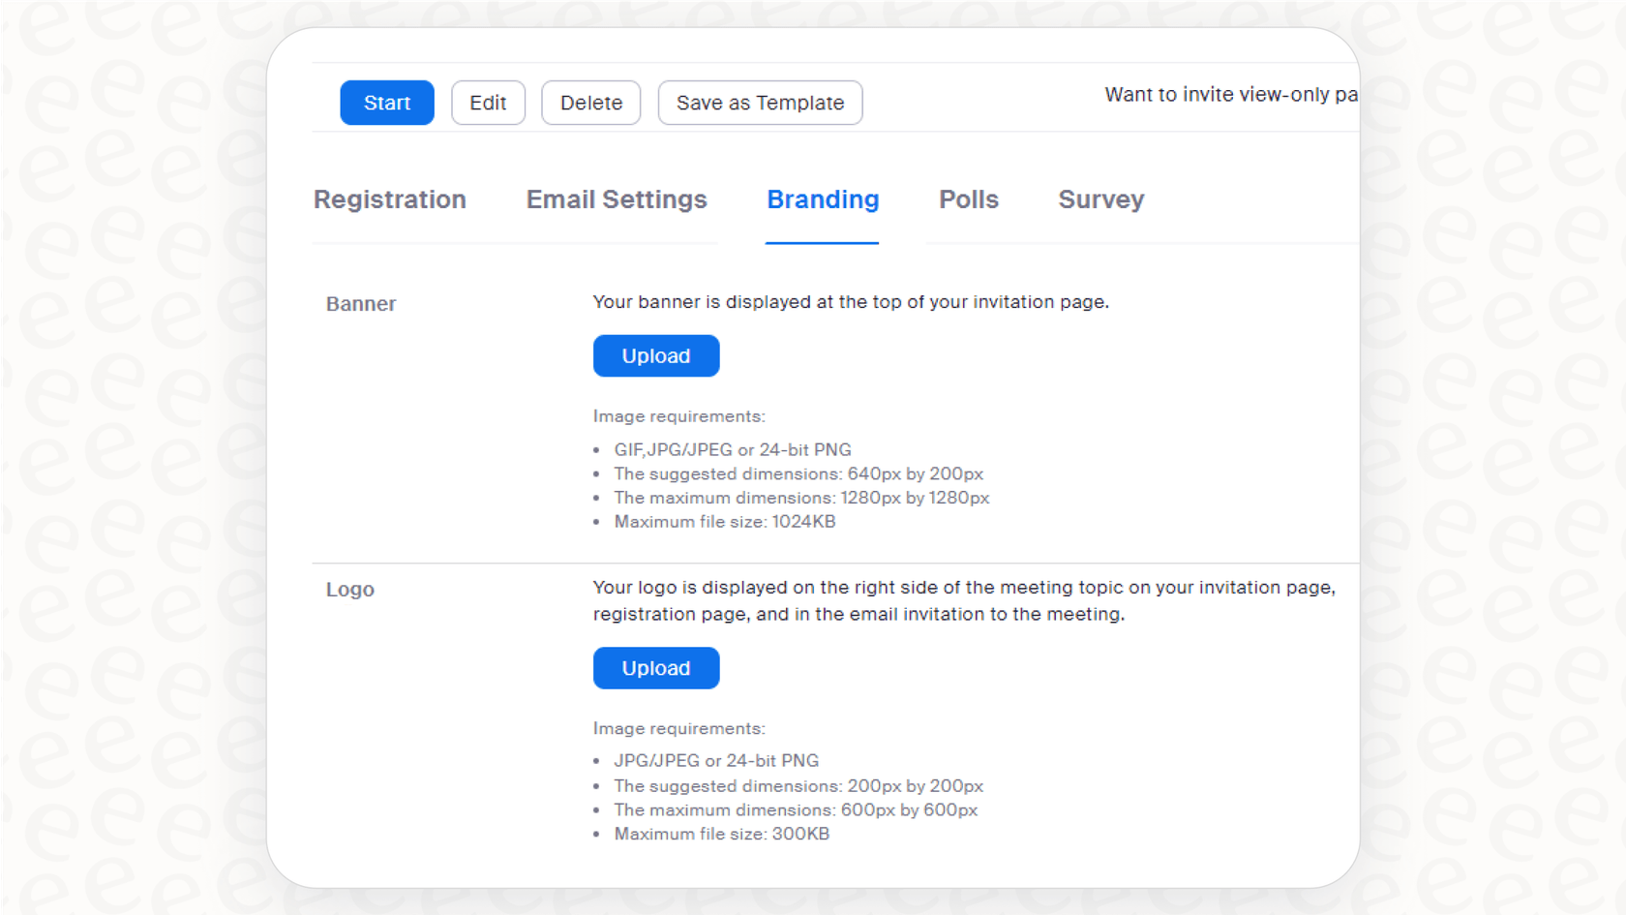Select the Banner section label
This screenshot has height=915, width=1626.
click(360, 303)
